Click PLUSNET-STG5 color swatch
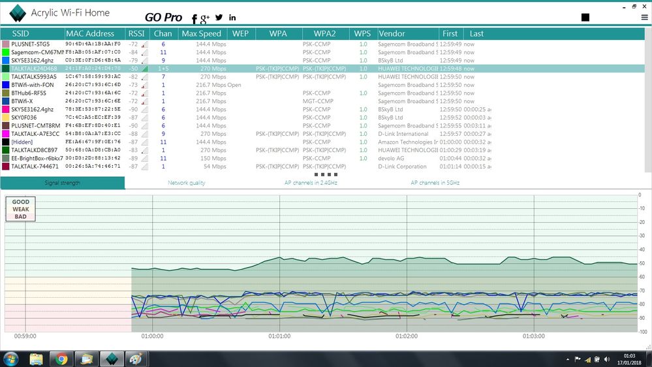The image size is (652, 367). (x=5, y=44)
